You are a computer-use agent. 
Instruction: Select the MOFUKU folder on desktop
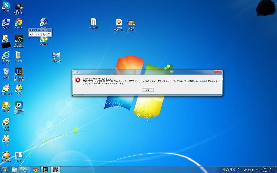point(94,22)
